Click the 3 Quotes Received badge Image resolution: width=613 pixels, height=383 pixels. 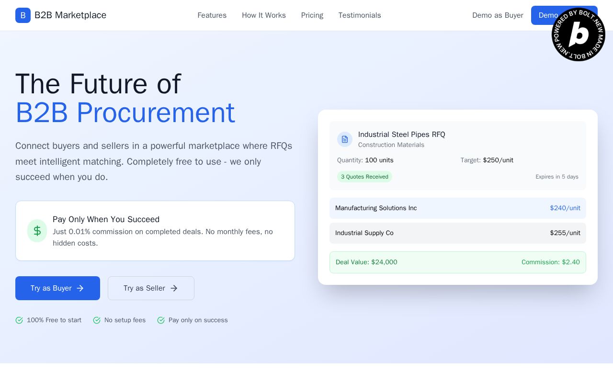click(364, 177)
